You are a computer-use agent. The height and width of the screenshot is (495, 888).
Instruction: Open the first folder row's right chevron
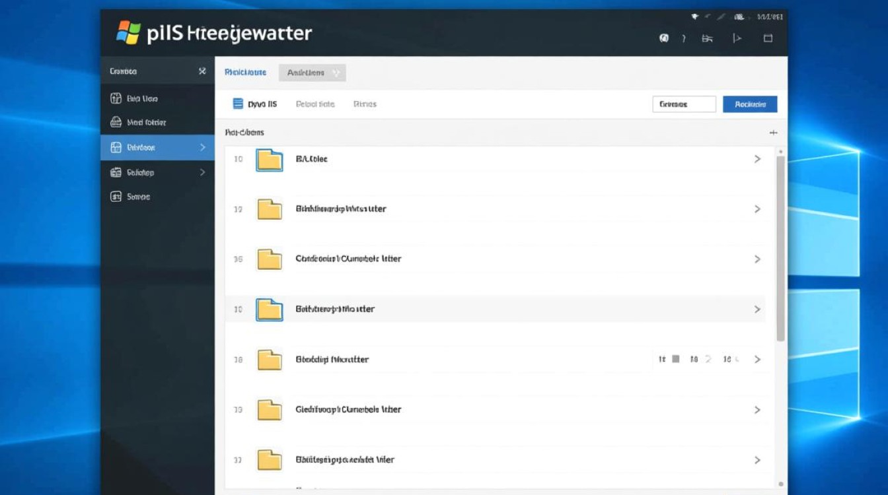pos(757,159)
